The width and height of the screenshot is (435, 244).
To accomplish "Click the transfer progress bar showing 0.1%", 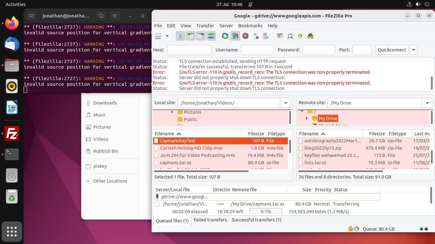I will click(x=266, y=212).
